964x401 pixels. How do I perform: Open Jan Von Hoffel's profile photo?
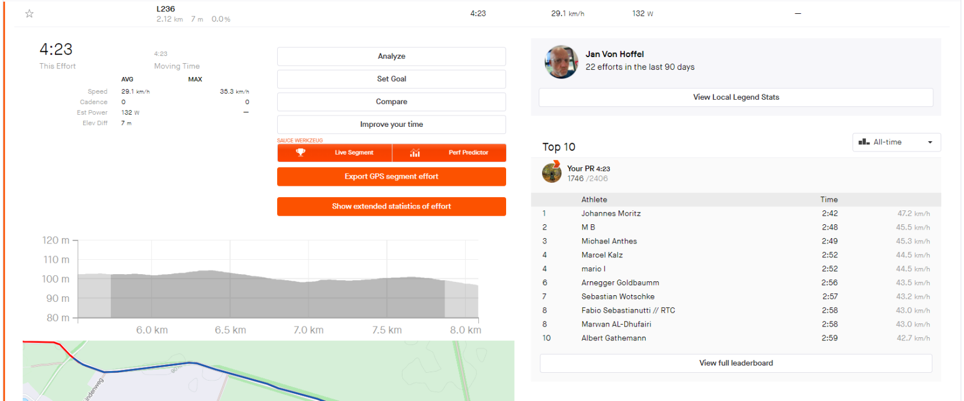[x=562, y=62]
